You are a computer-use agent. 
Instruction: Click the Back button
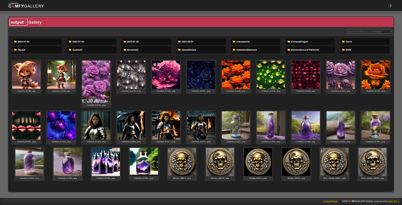[20, 31]
